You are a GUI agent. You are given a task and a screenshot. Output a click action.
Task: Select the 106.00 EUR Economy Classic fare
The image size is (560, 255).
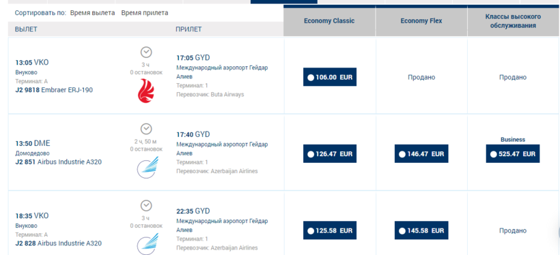(x=330, y=77)
